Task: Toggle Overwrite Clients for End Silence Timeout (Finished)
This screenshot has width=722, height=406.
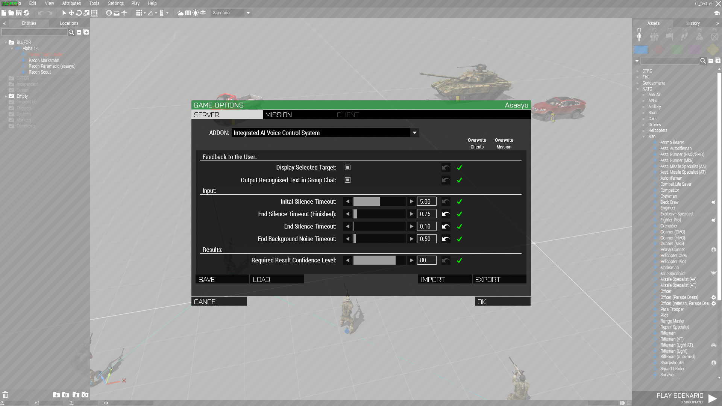Action: (459, 214)
